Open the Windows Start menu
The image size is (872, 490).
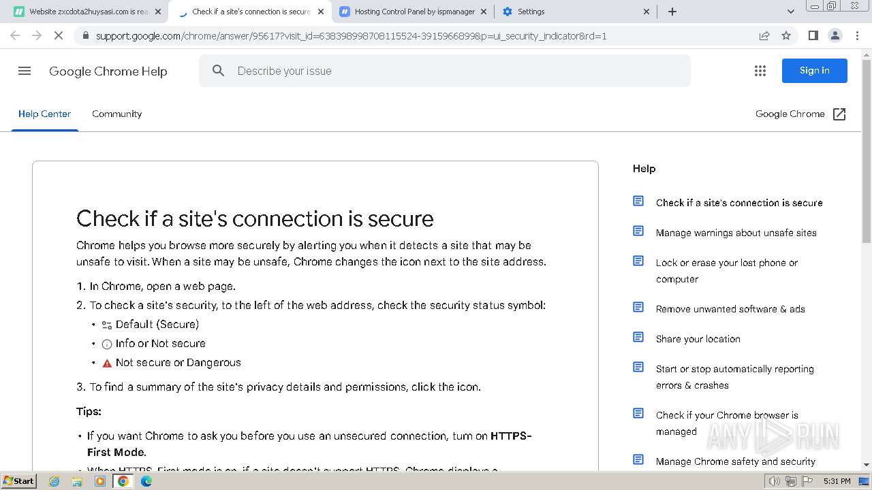(19, 481)
